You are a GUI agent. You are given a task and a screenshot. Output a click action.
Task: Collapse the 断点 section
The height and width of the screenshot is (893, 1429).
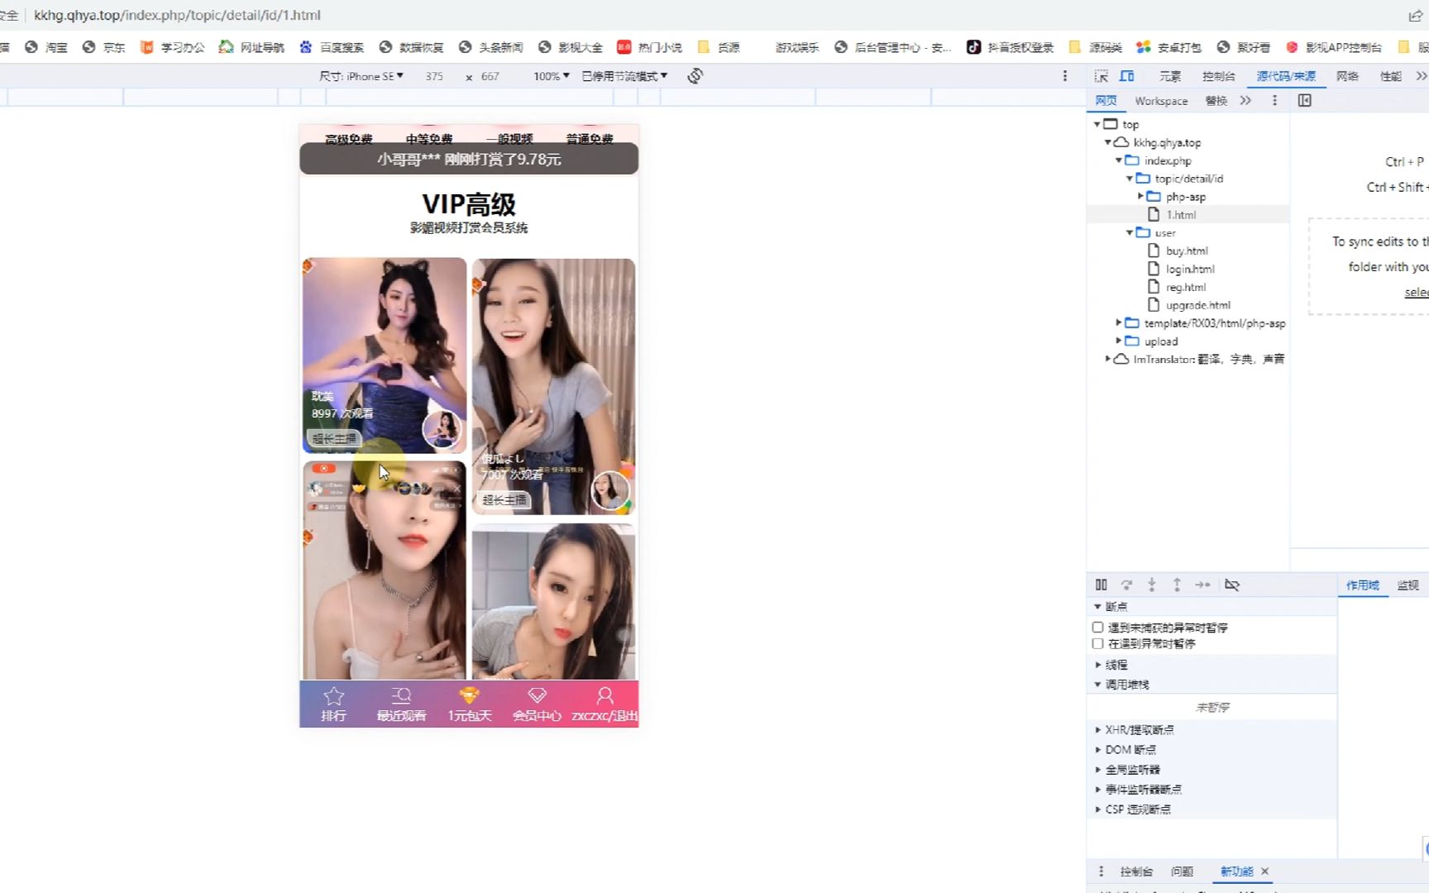point(1097,607)
